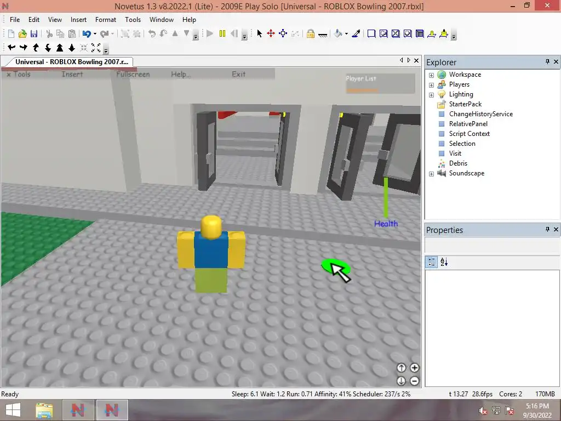Screen dimensions: 561x421
Task: Open the Tools menu
Action: coord(133,20)
